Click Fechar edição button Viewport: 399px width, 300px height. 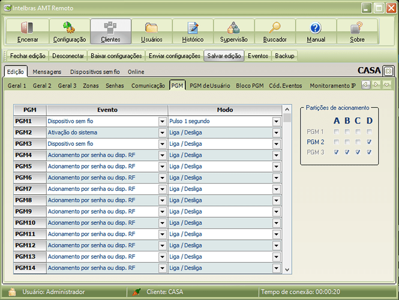[28, 56]
